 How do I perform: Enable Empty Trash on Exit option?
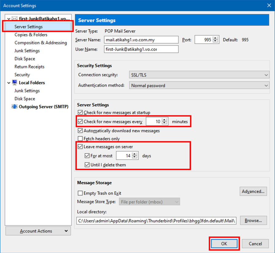pyautogui.click(x=80, y=193)
